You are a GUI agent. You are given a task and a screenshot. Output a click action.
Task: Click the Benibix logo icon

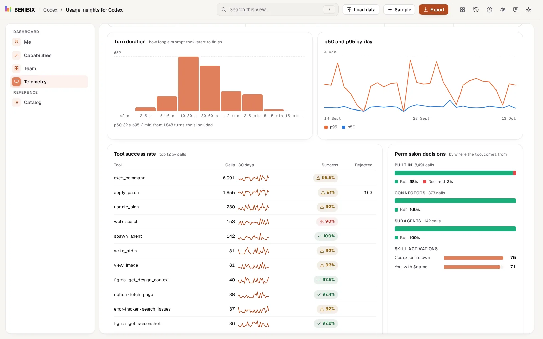[x=8, y=9]
